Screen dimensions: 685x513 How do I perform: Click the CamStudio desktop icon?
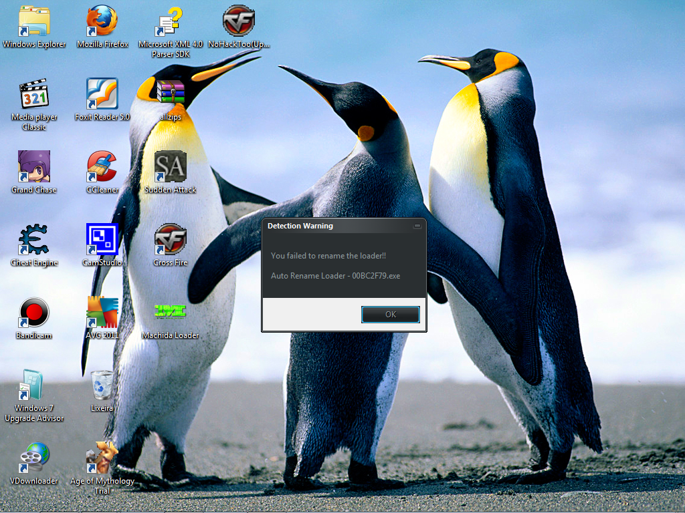102,240
